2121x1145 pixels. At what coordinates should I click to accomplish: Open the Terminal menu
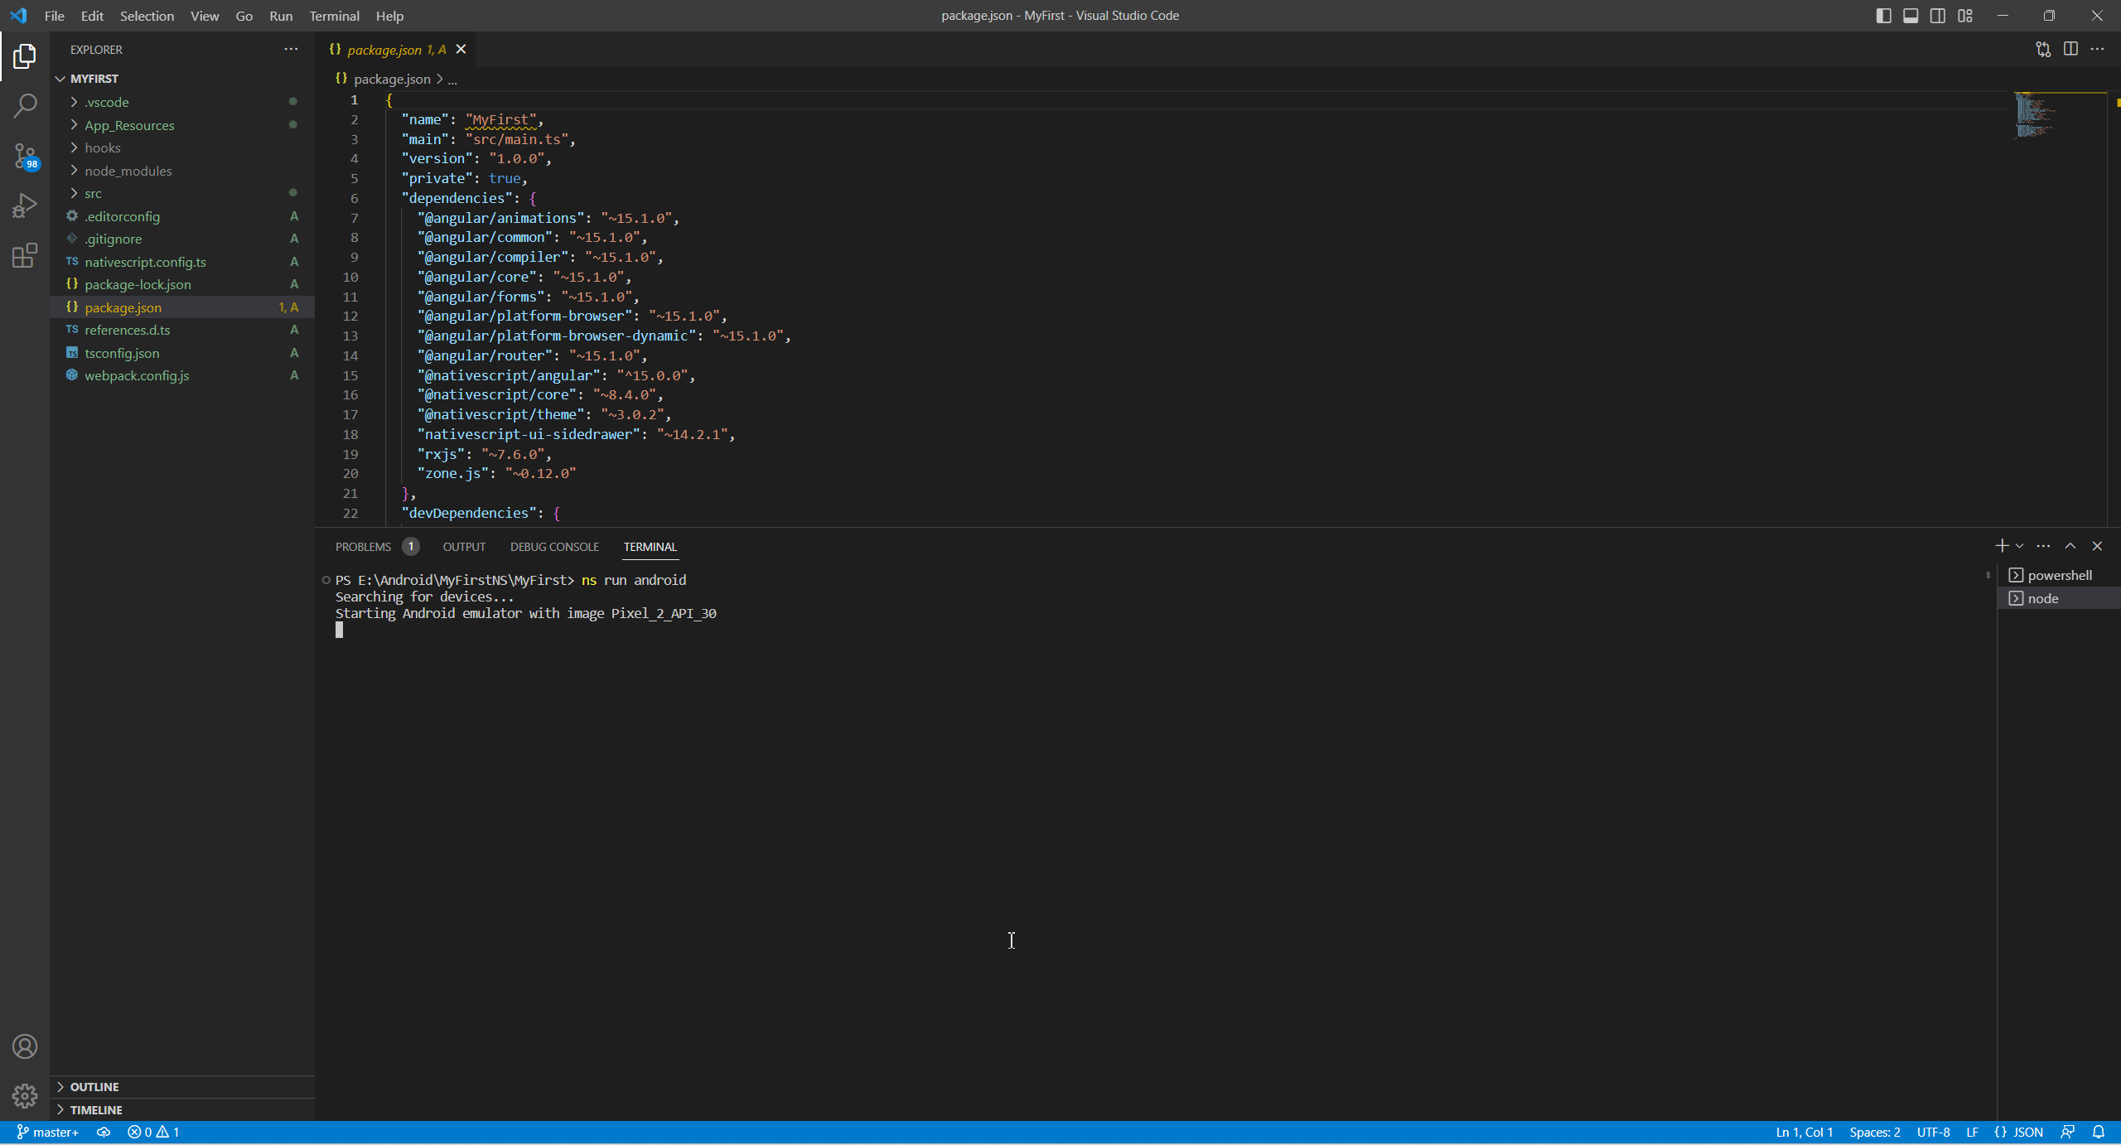pyautogui.click(x=334, y=16)
